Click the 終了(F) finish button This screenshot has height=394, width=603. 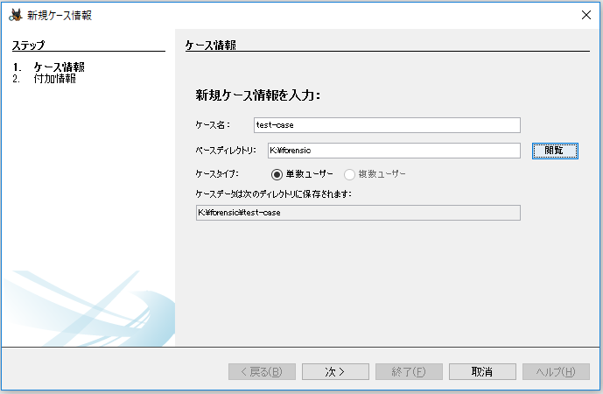pyautogui.click(x=409, y=371)
